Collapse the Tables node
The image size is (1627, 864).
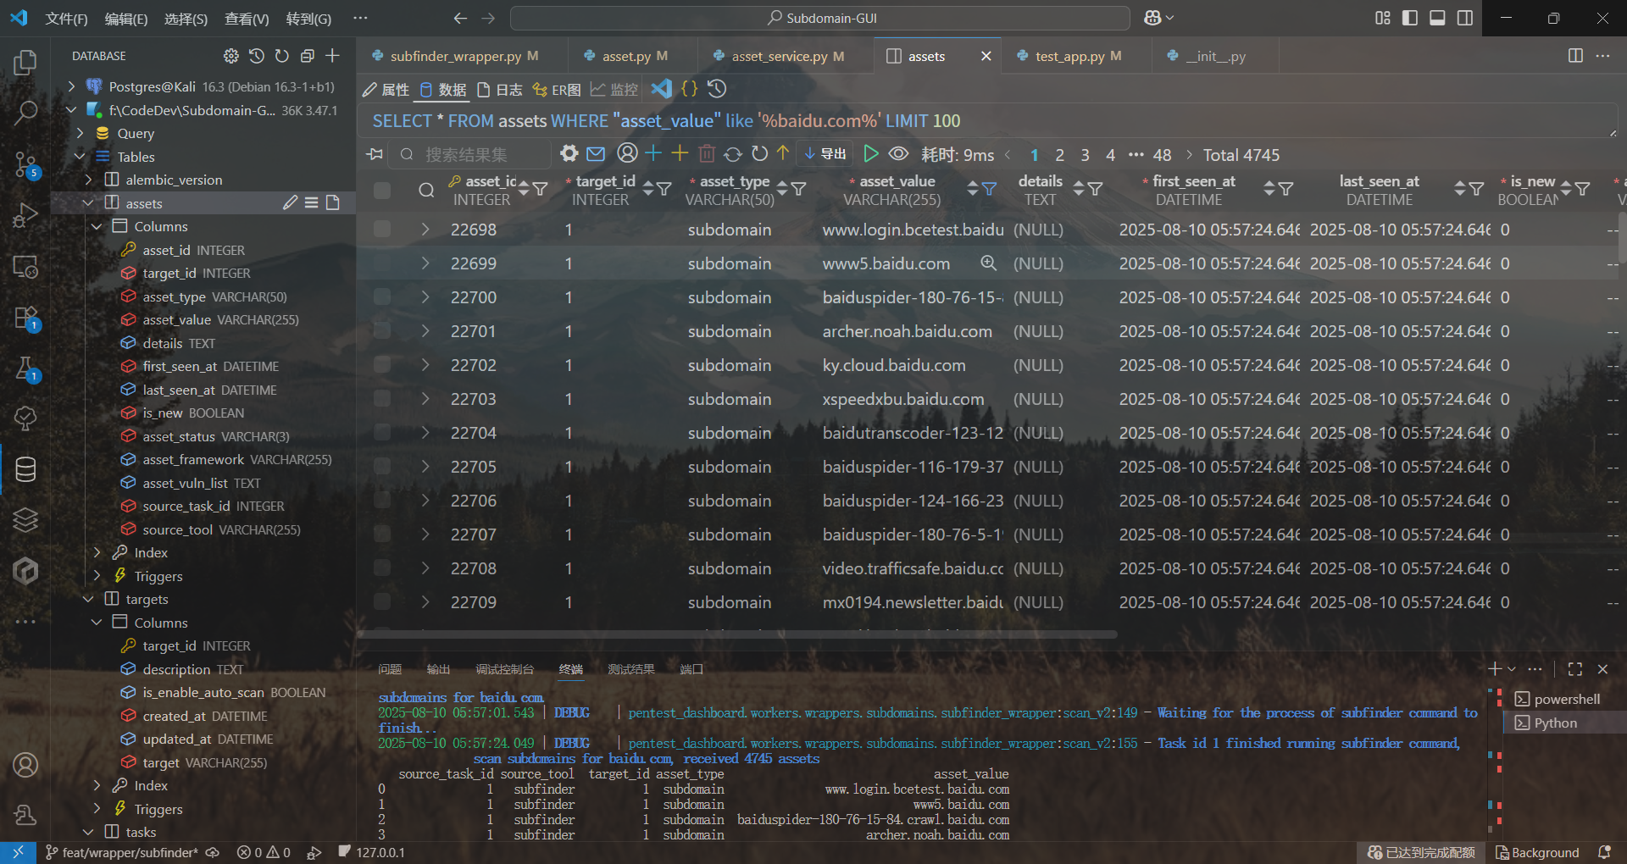pos(80,157)
